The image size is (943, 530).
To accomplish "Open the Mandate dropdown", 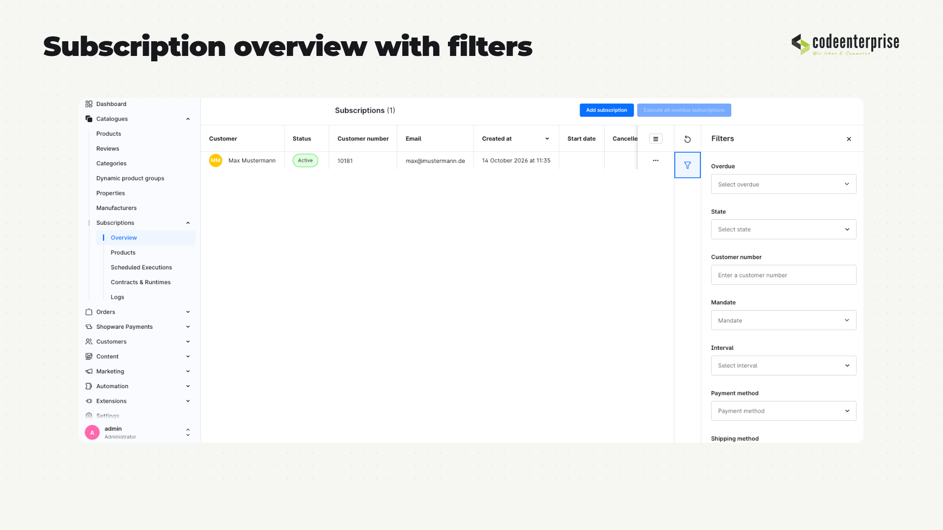I will pos(783,320).
